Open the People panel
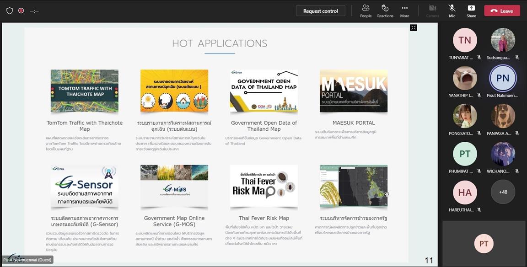 point(366,11)
